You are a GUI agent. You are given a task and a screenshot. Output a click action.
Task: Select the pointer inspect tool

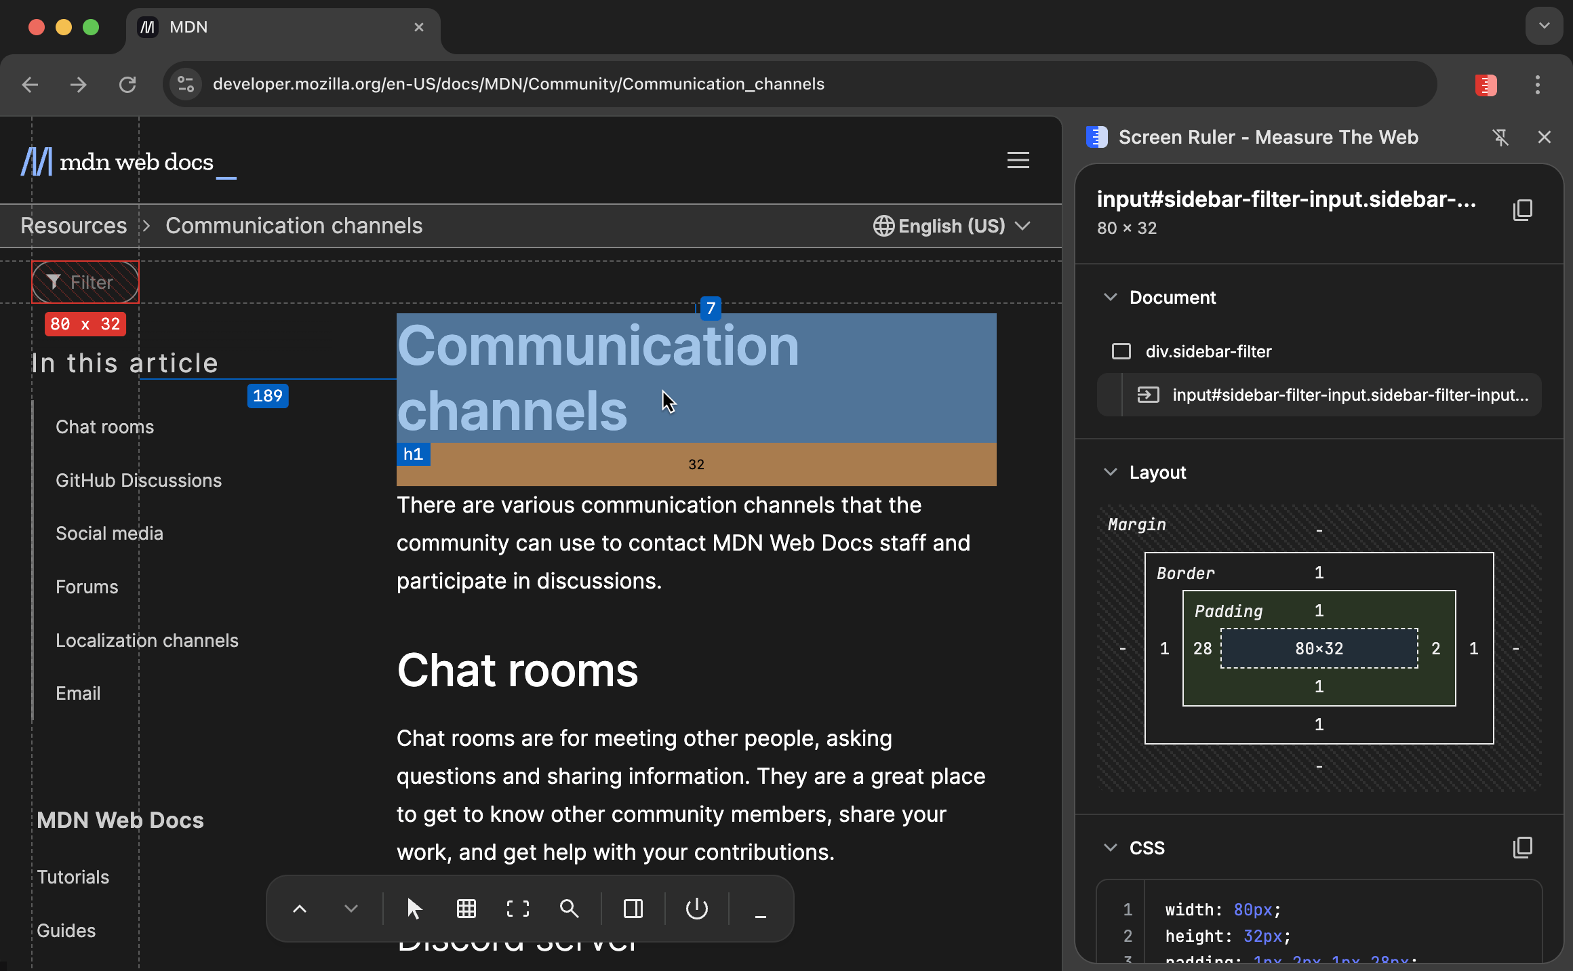tap(414, 909)
